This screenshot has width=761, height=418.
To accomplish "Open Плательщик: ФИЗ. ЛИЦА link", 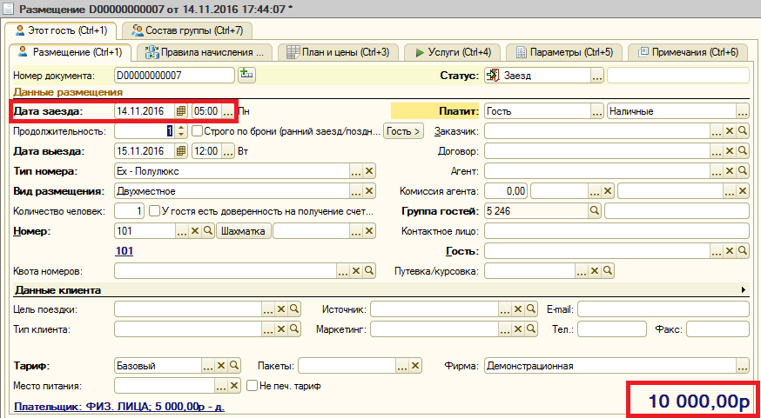I will coord(119,407).
